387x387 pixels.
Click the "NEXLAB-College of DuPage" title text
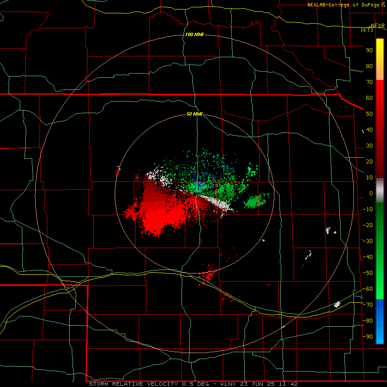click(343, 5)
